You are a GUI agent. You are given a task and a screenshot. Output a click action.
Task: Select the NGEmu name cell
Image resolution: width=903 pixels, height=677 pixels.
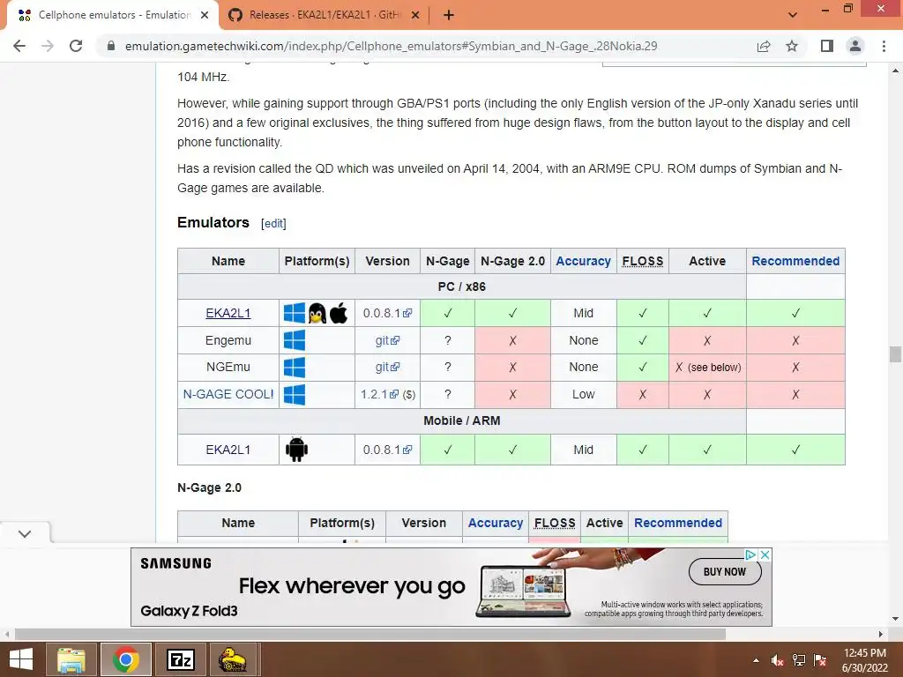pyautogui.click(x=228, y=367)
